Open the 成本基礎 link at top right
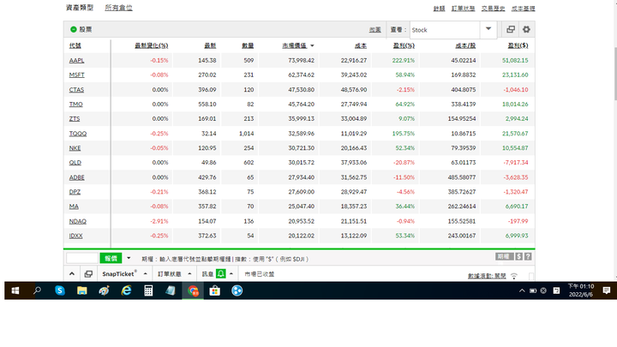 click(523, 9)
